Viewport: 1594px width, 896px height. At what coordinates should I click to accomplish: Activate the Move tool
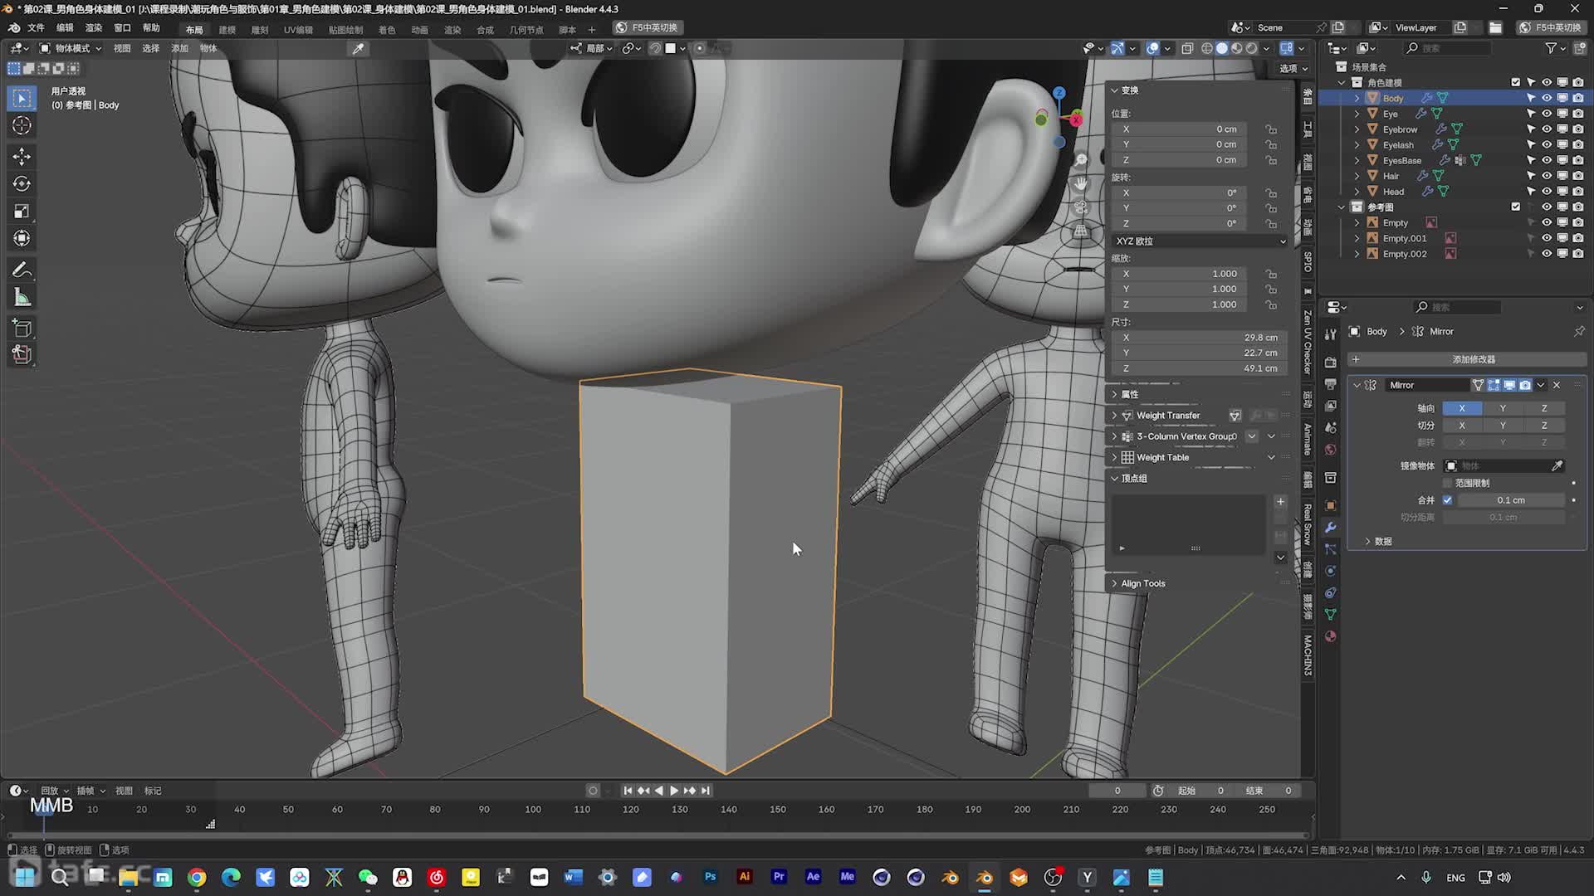tap(22, 156)
